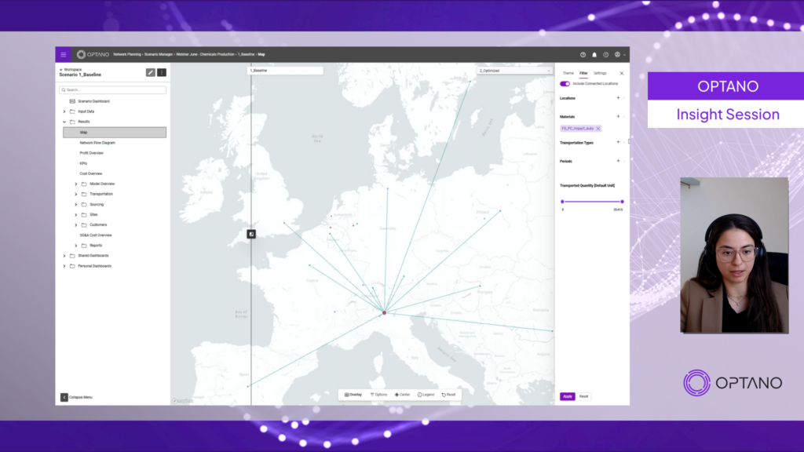Switch to the Theme tab
Image resolution: width=804 pixels, height=452 pixels.
coord(568,73)
